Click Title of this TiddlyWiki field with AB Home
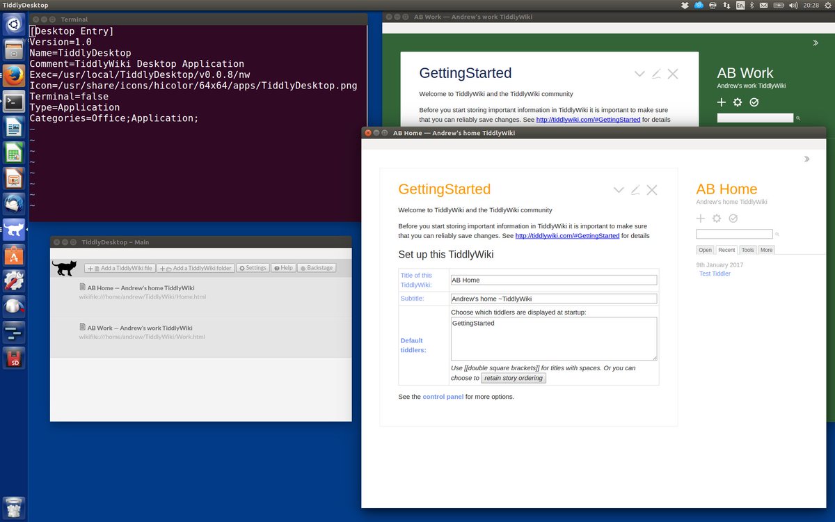The height and width of the screenshot is (522, 835). click(x=554, y=280)
